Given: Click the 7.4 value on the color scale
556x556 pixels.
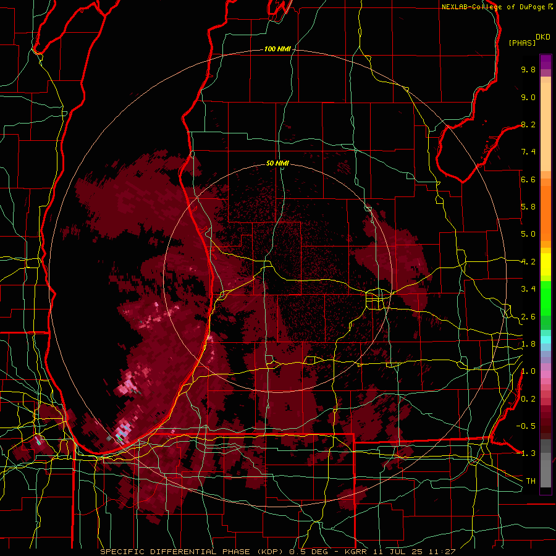Looking at the screenshot, I should (x=528, y=152).
